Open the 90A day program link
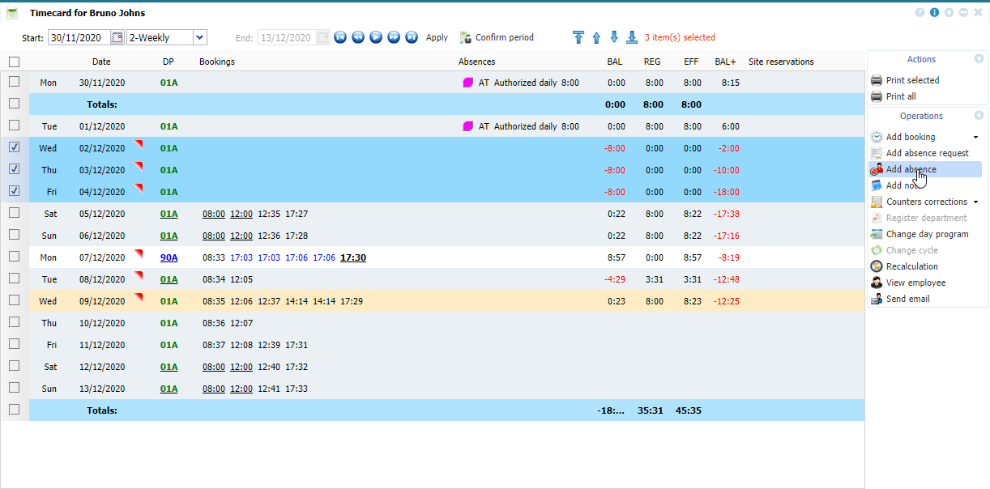This screenshot has width=990, height=489. coord(169,257)
